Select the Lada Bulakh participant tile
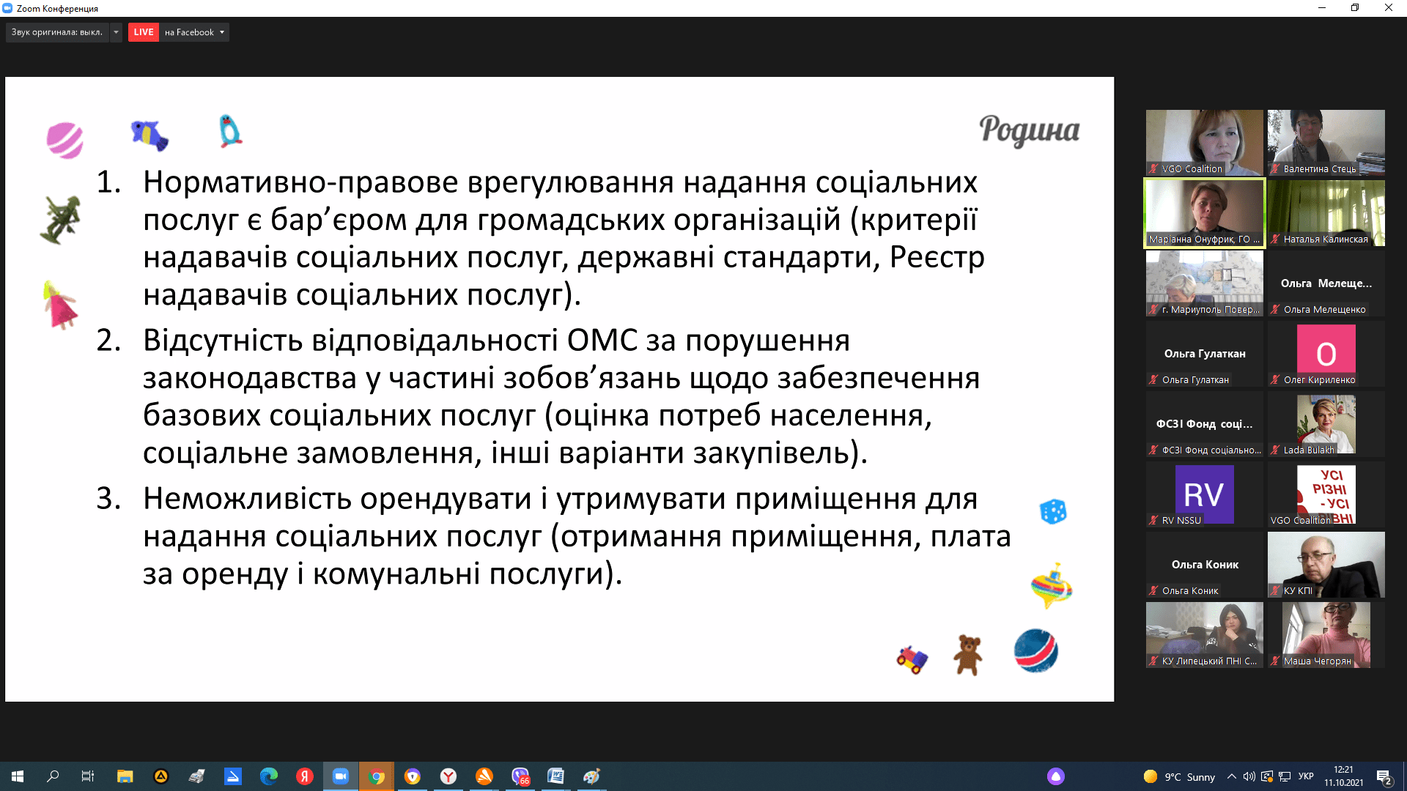1407x791 pixels. (x=1326, y=424)
